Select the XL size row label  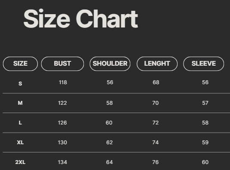[x=20, y=143]
